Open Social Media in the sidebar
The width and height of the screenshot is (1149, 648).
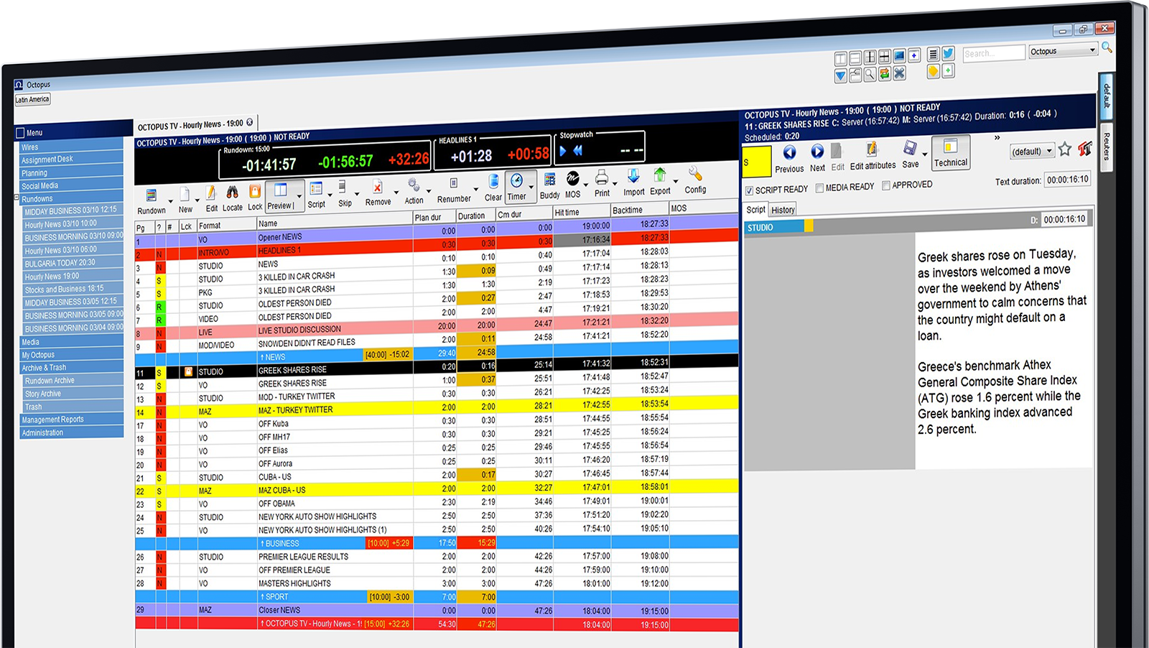(x=71, y=185)
